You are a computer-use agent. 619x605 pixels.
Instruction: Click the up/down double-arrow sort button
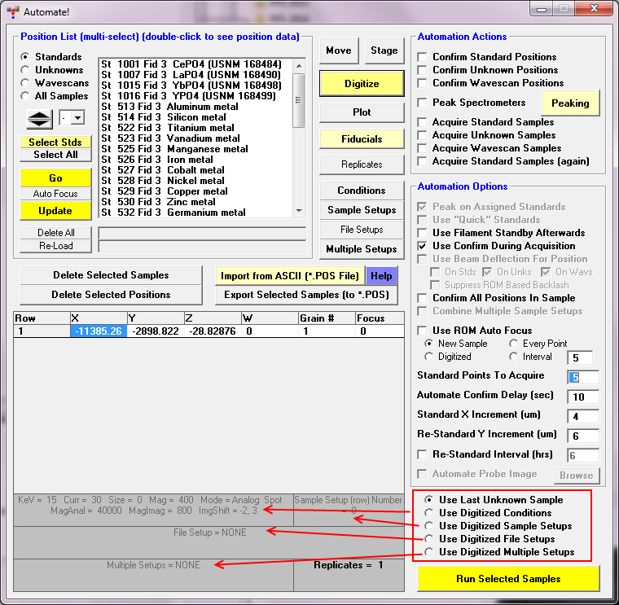point(38,118)
